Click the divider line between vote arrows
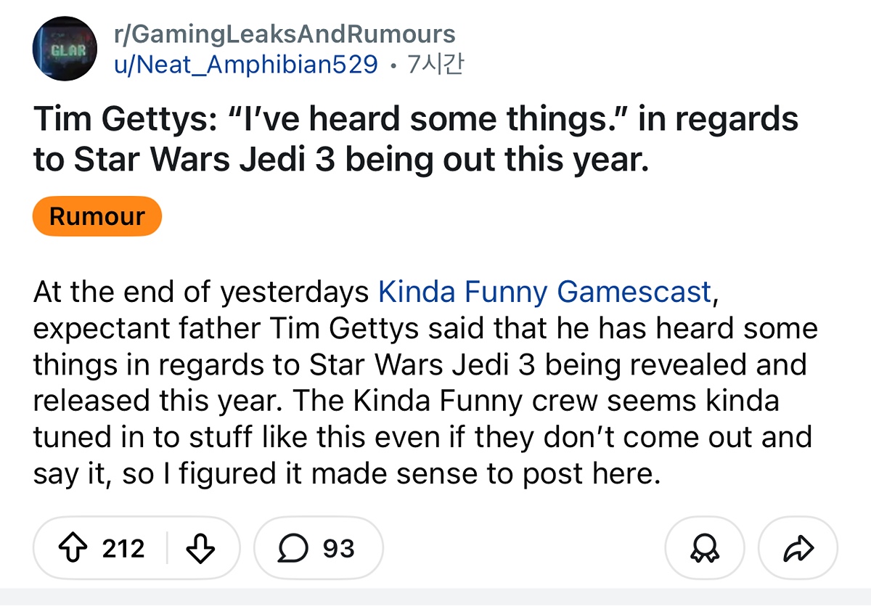Viewport: 871px width, 612px height. (x=168, y=548)
